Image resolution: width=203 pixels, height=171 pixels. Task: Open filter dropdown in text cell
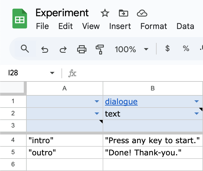[197, 114]
